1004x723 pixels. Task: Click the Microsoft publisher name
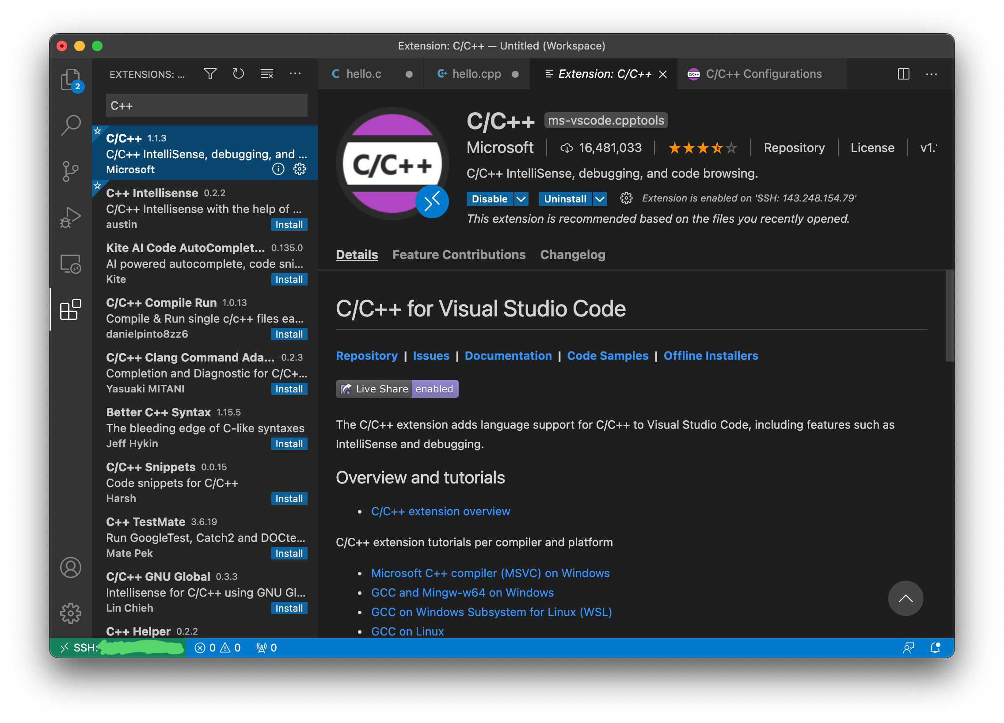click(500, 148)
